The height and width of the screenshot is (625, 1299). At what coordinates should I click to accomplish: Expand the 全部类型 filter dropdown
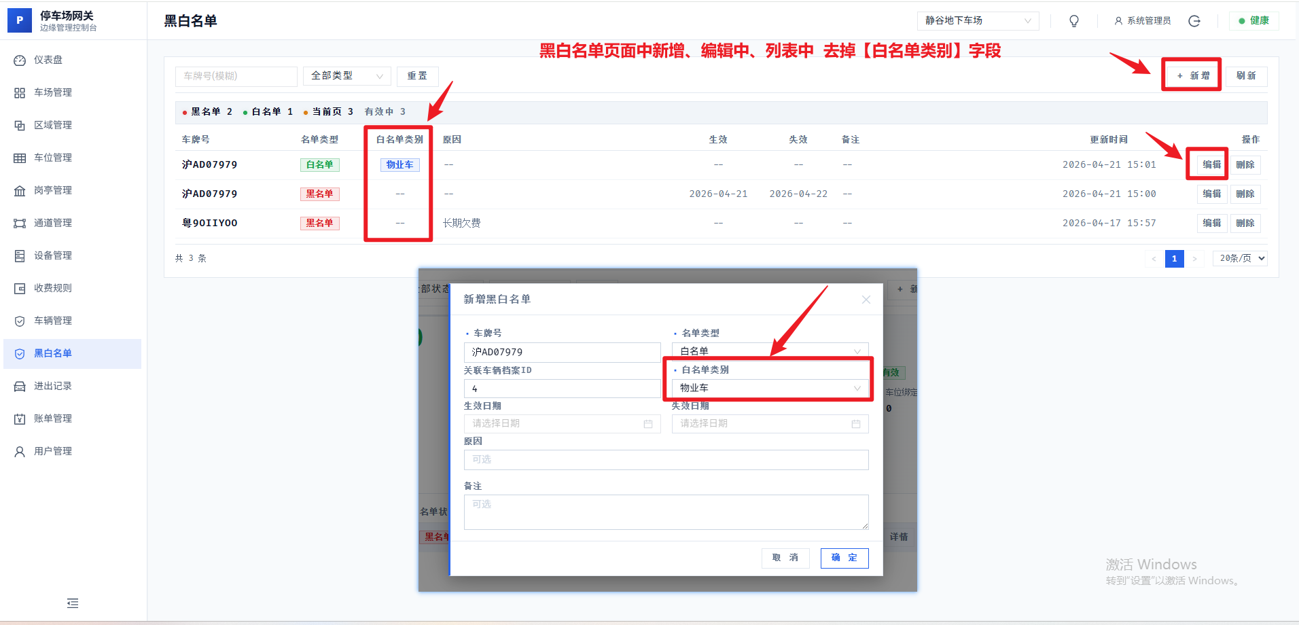click(x=346, y=76)
